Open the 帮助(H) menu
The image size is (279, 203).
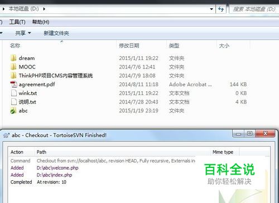[x=41, y=22]
